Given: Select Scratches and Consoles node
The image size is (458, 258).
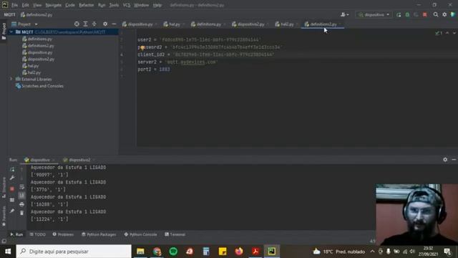Looking at the screenshot, I should point(42,86).
